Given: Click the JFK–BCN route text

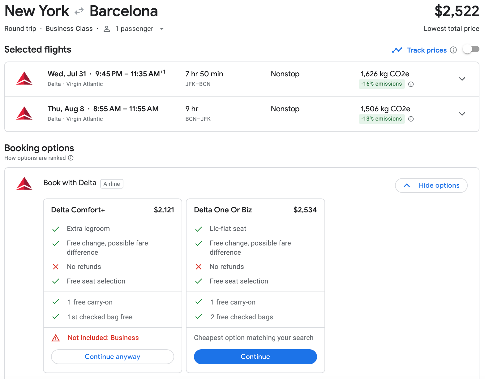Looking at the screenshot, I should [x=198, y=84].
